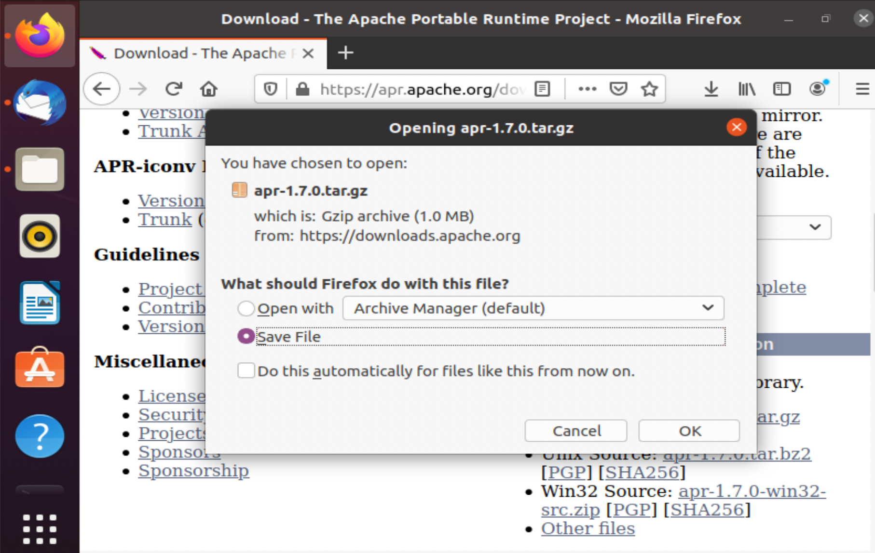Click OK to confirm the download
The width and height of the screenshot is (875, 553).
pyautogui.click(x=689, y=431)
